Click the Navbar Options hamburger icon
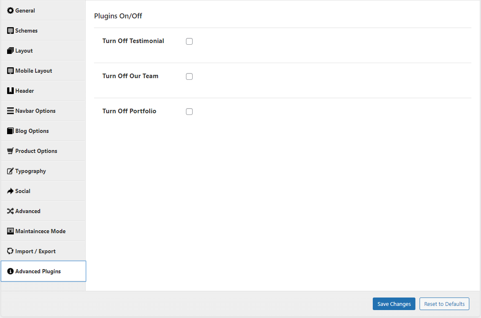The height and width of the screenshot is (318, 481). [x=10, y=111]
